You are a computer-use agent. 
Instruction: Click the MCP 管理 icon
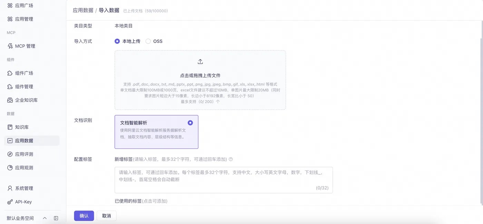[10, 46]
